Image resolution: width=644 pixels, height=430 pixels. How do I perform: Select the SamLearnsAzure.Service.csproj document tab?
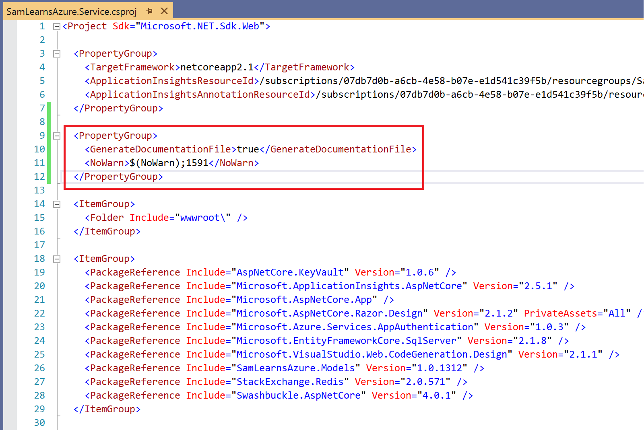click(x=72, y=11)
